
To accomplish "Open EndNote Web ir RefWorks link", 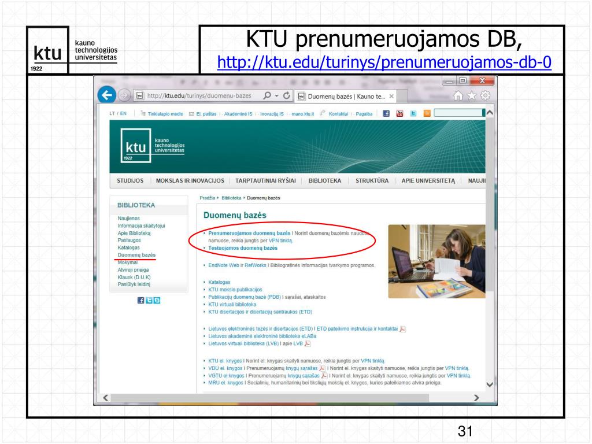I will click(237, 265).
